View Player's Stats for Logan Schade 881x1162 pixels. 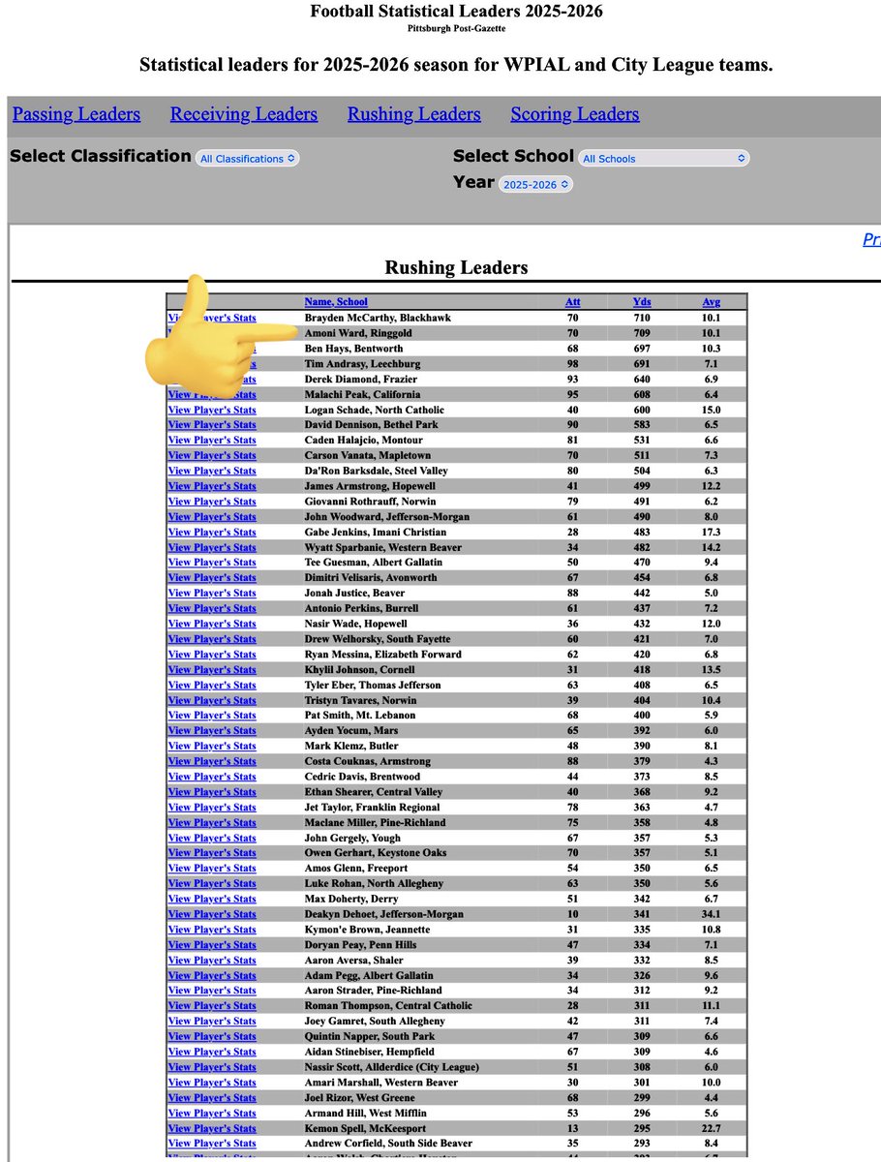coord(212,410)
